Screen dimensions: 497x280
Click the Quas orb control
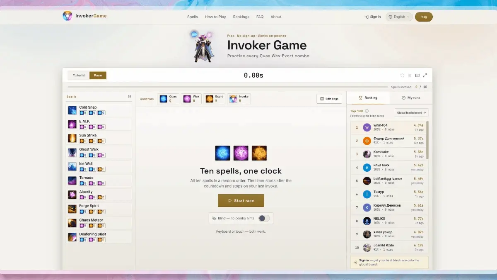click(x=169, y=99)
